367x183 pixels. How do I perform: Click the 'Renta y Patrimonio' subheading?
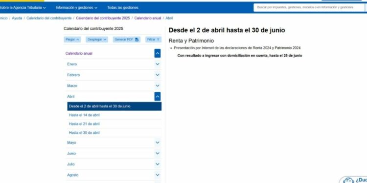pos(191,41)
